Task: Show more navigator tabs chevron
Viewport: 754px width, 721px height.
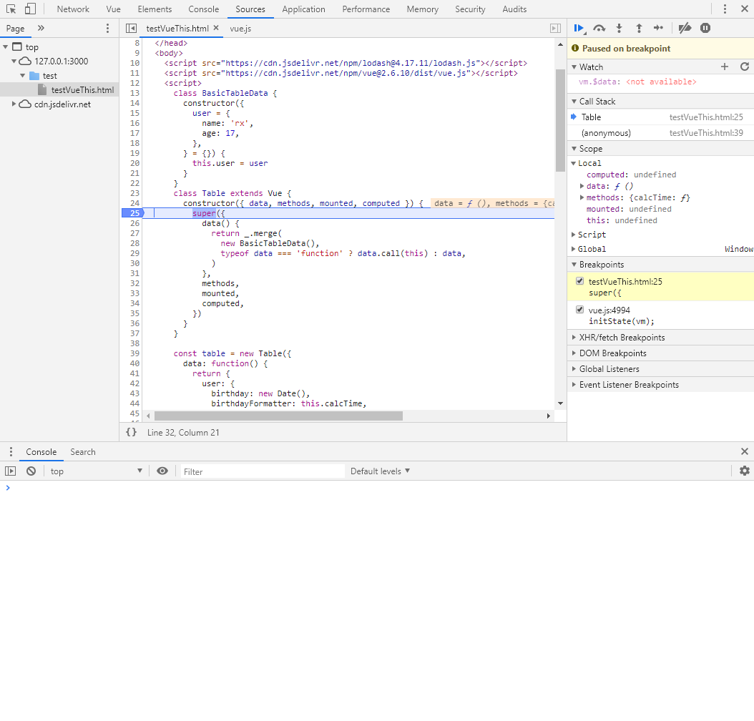Action: (41, 28)
